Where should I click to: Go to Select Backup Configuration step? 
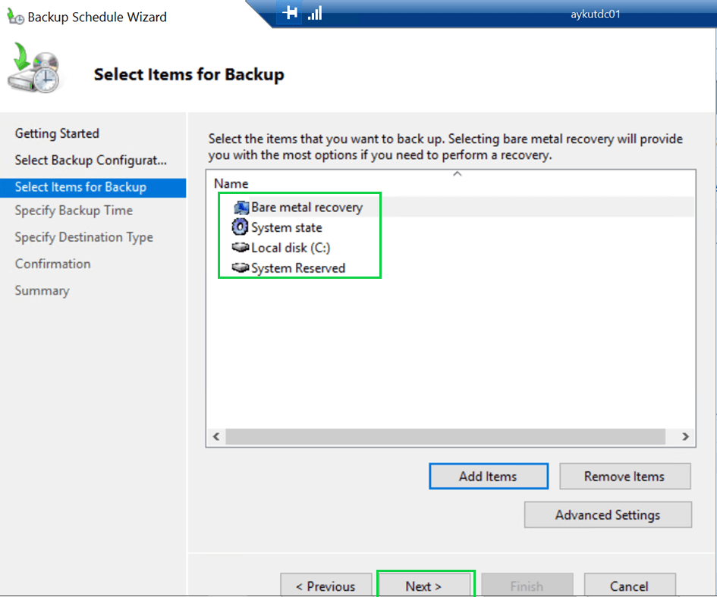pyautogui.click(x=90, y=161)
